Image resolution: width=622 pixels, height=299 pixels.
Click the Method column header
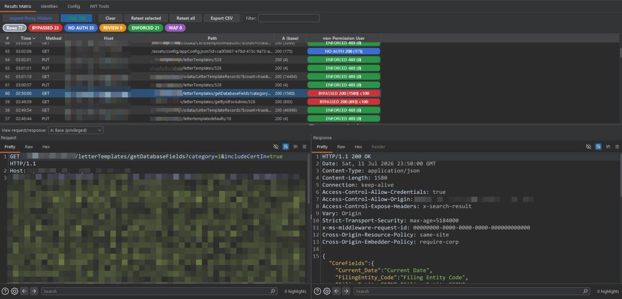tap(53, 38)
